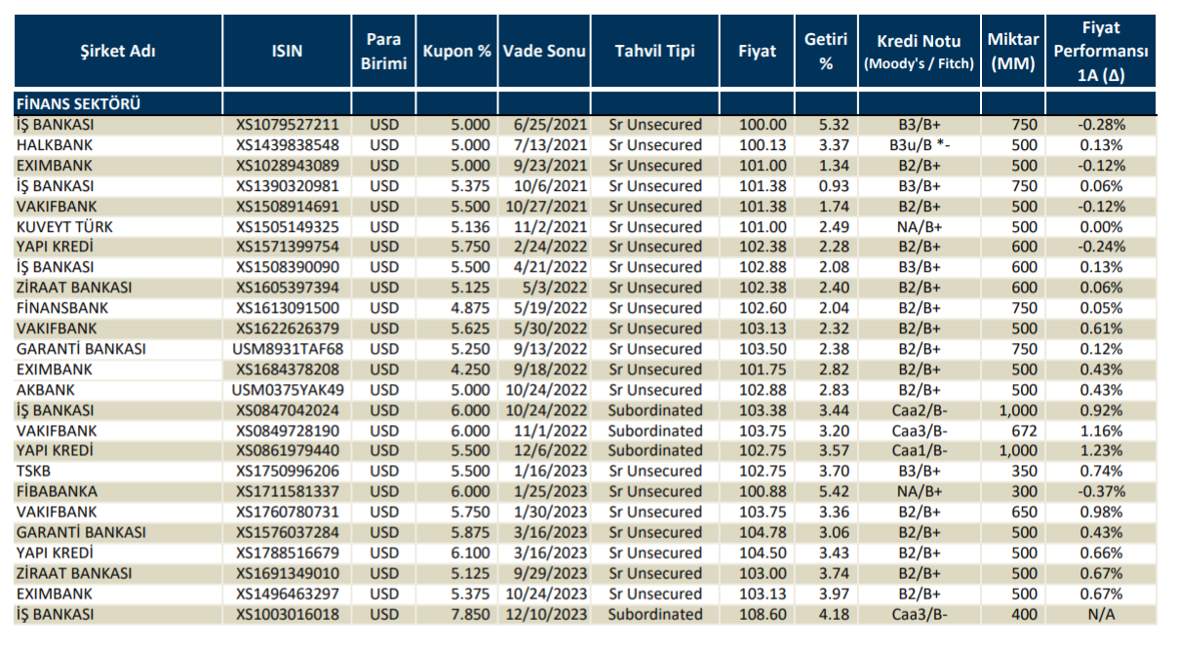Click the Fiyat column header
The width and height of the screenshot is (1177, 653).
tap(757, 52)
